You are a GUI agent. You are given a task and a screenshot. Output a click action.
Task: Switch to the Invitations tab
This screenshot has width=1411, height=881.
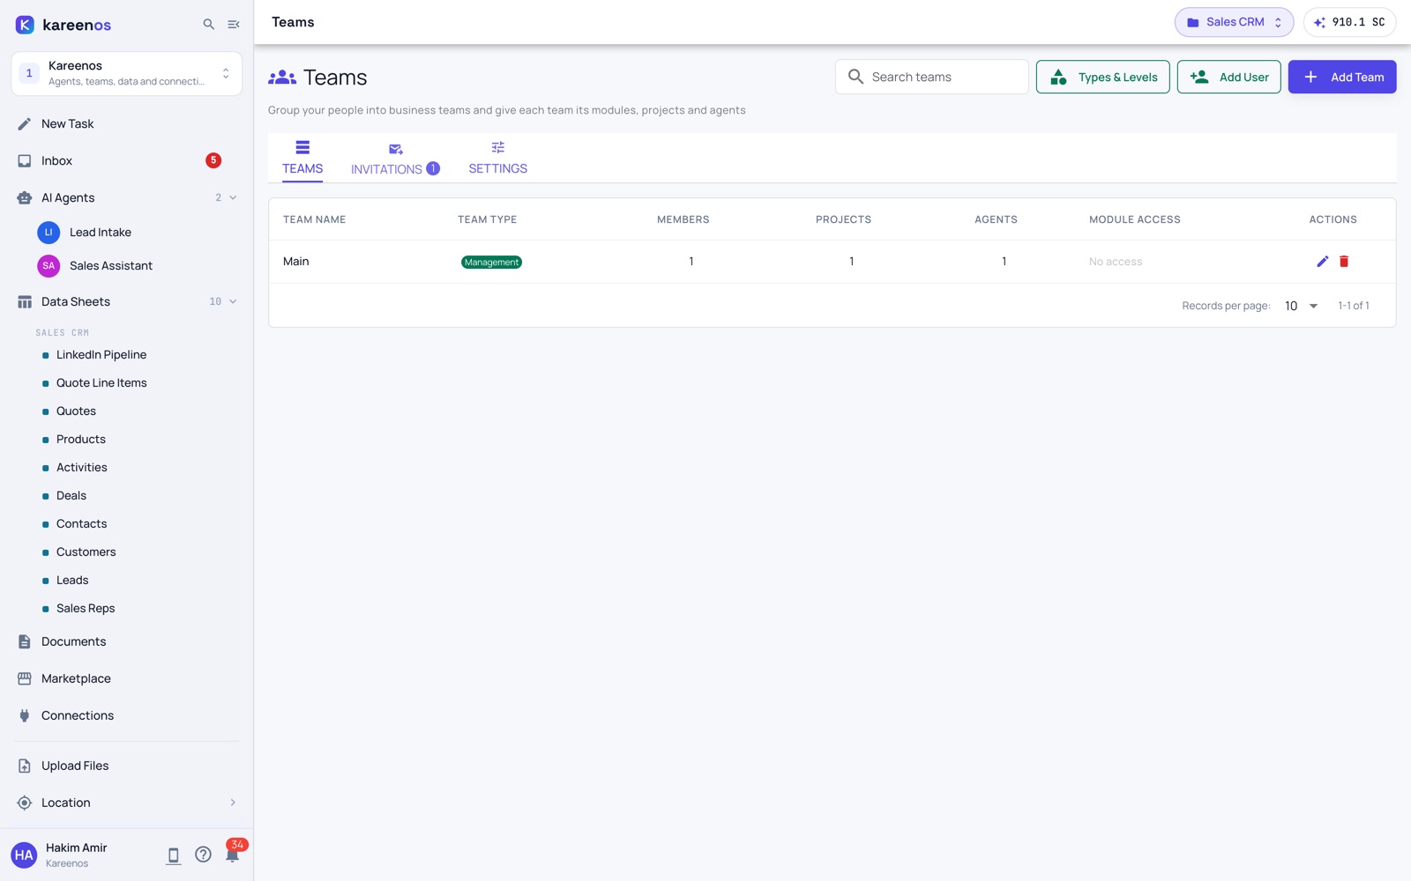[x=395, y=159]
